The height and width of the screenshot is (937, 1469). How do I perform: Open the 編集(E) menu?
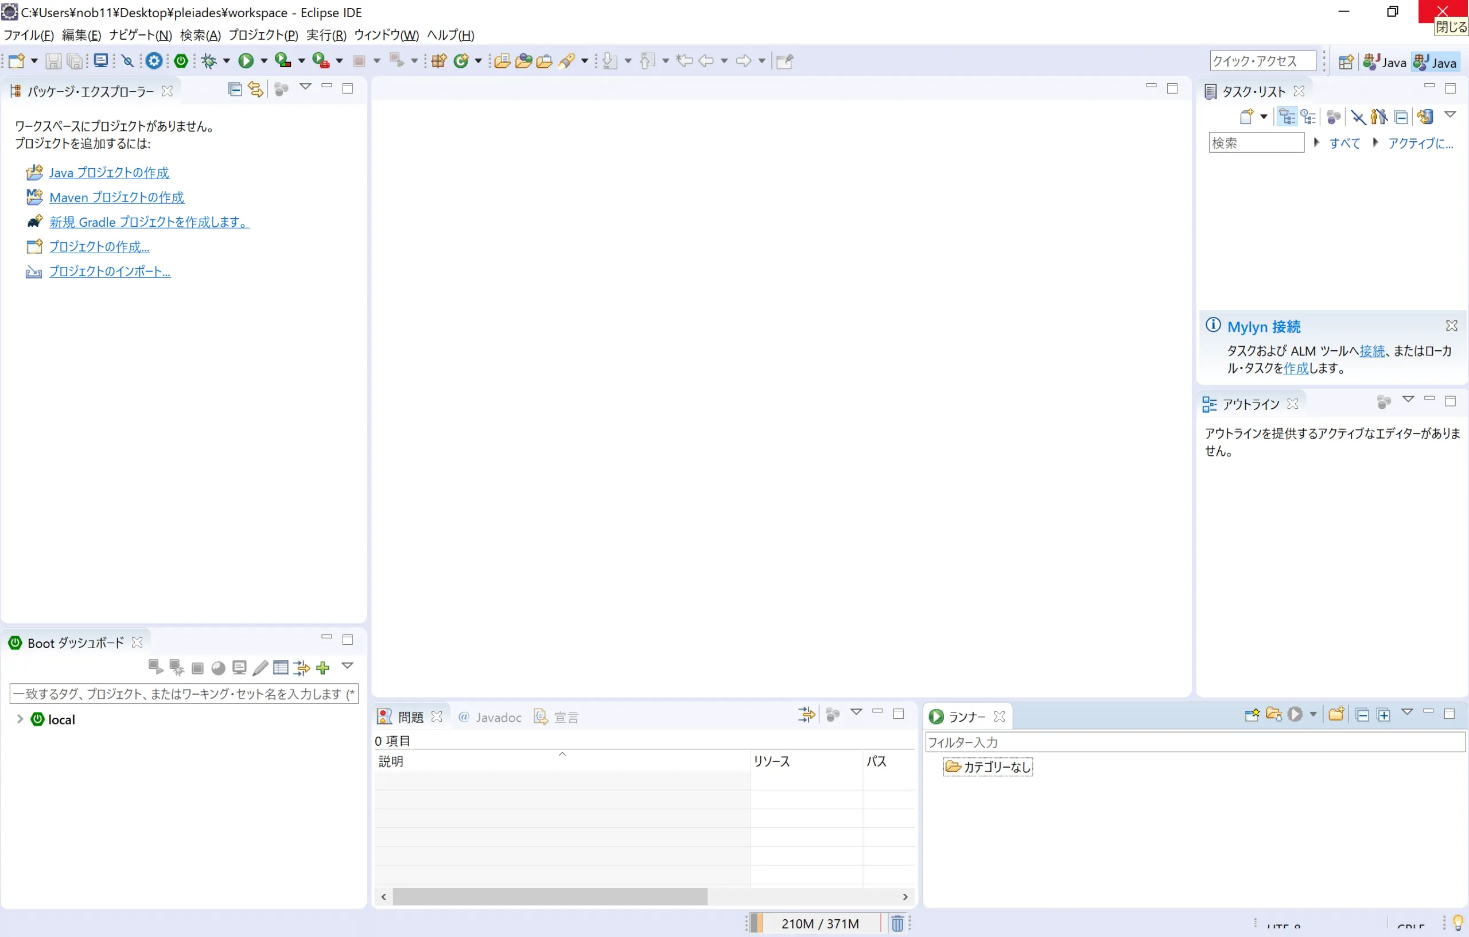click(81, 35)
